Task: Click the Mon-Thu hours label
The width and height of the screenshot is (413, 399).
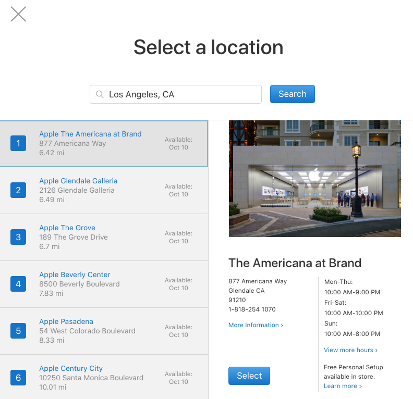Action: (x=338, y=282)
